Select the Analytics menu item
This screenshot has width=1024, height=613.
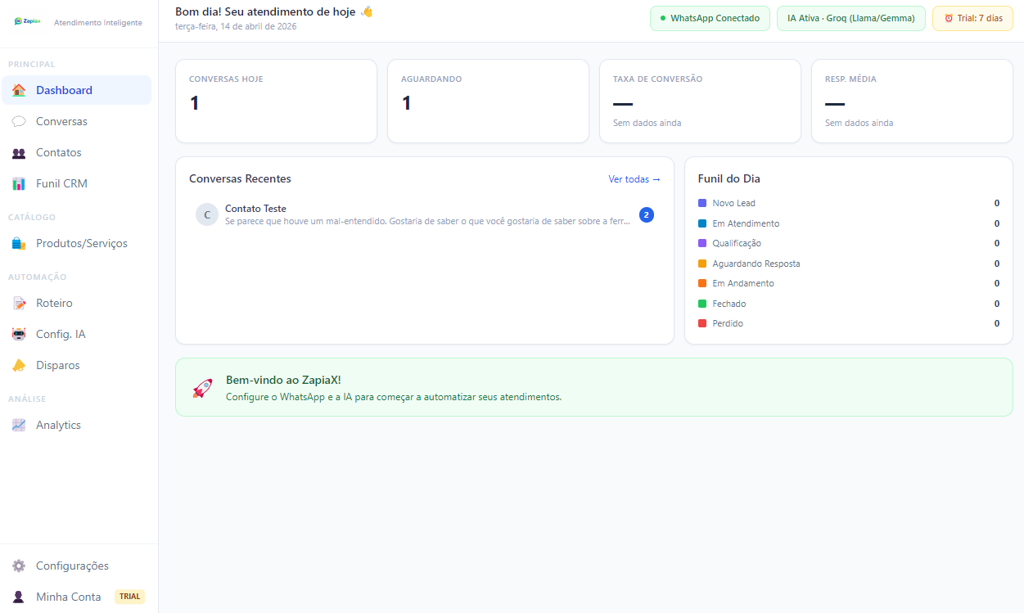[58, 426]
